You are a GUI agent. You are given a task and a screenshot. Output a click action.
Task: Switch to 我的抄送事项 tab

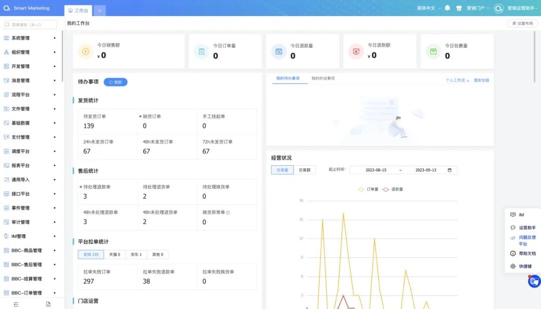point(323,79)
